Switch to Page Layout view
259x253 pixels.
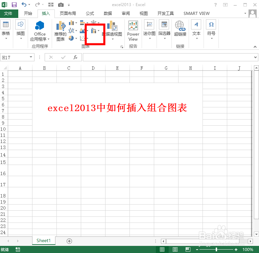coord(175,249)
